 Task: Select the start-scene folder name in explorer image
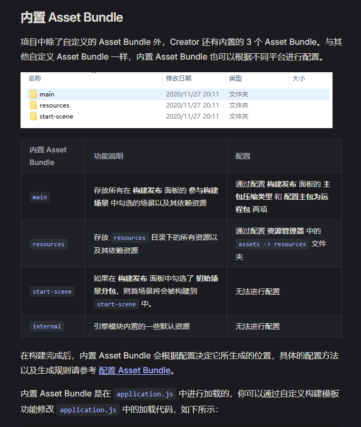tap(56, 117)
